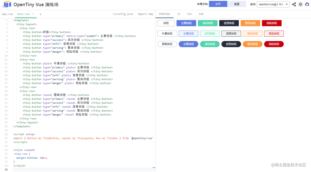Click the round green 成功按钮
This screenshot has height=172, width=311.
pos(210,44)
